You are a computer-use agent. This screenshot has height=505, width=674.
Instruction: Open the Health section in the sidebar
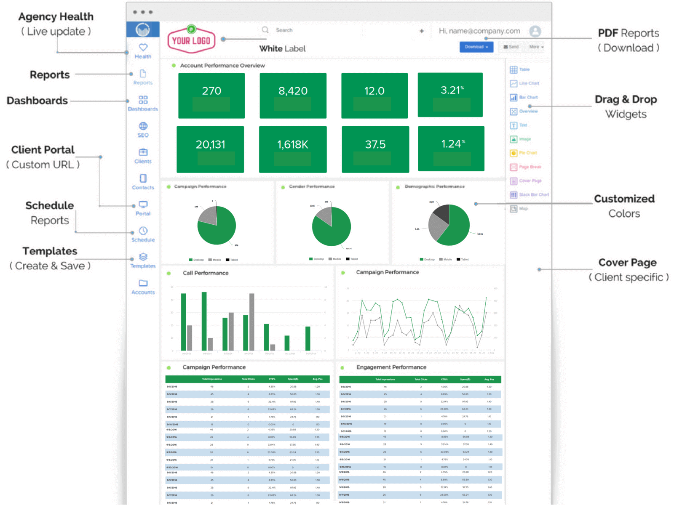[x=143, y=50]
